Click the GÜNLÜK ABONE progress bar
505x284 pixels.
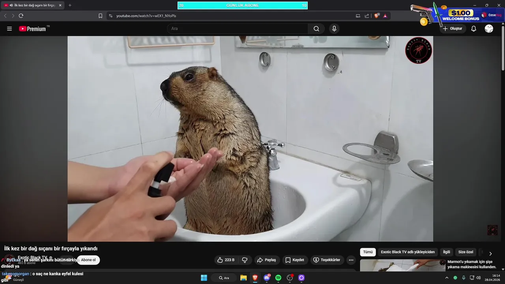coord(242,5)
